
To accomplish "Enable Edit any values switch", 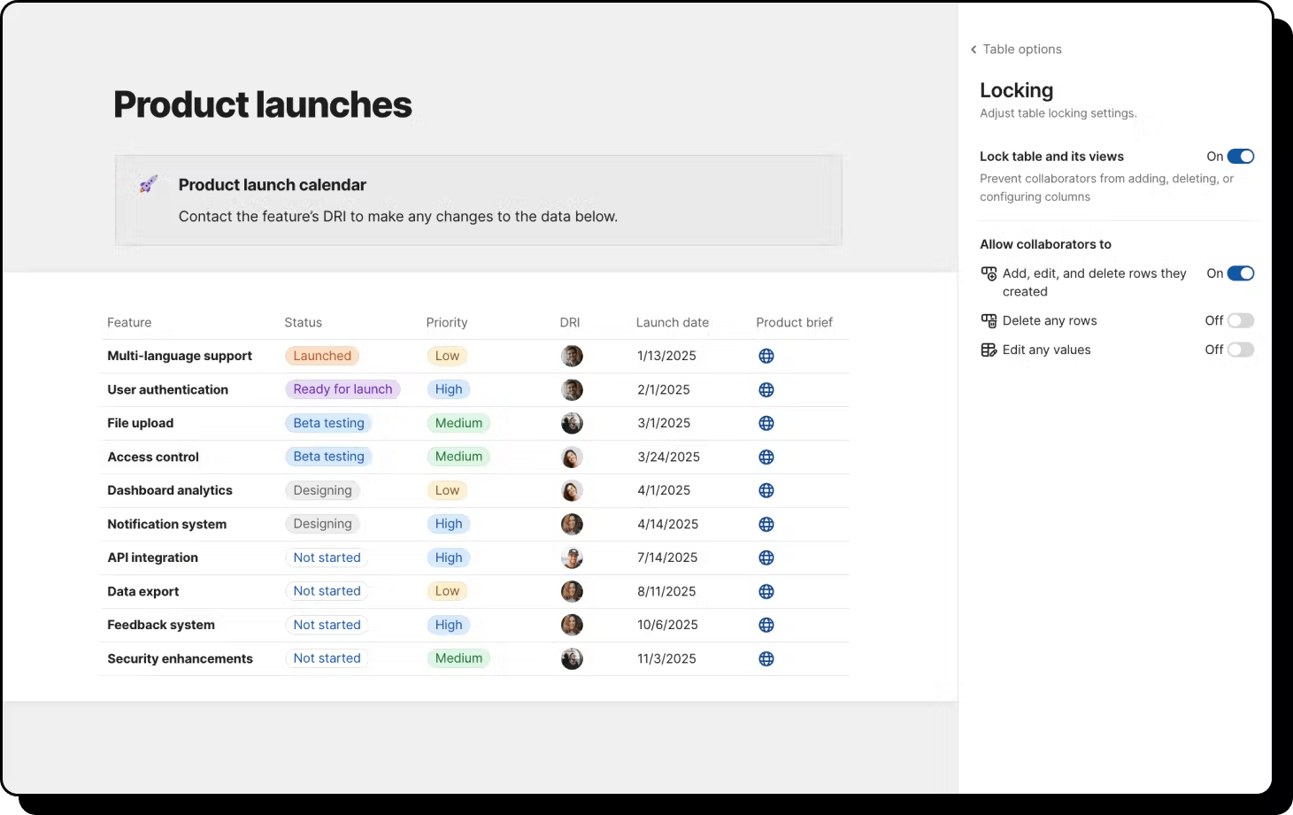I will click(1241, 350).
